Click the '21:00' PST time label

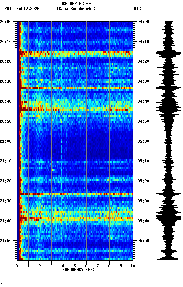6,141
